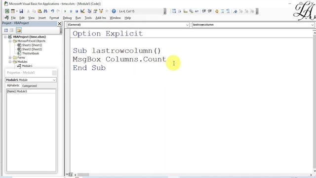The width and height of the screenshot is (316, 178).
Task: Open the Format menu
Action: coord(54,18)
